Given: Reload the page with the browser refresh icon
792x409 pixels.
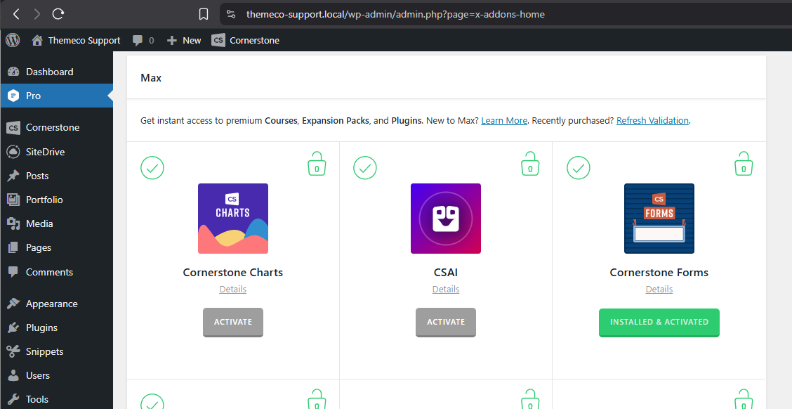Looking at the screenshot, I should 58,14.
